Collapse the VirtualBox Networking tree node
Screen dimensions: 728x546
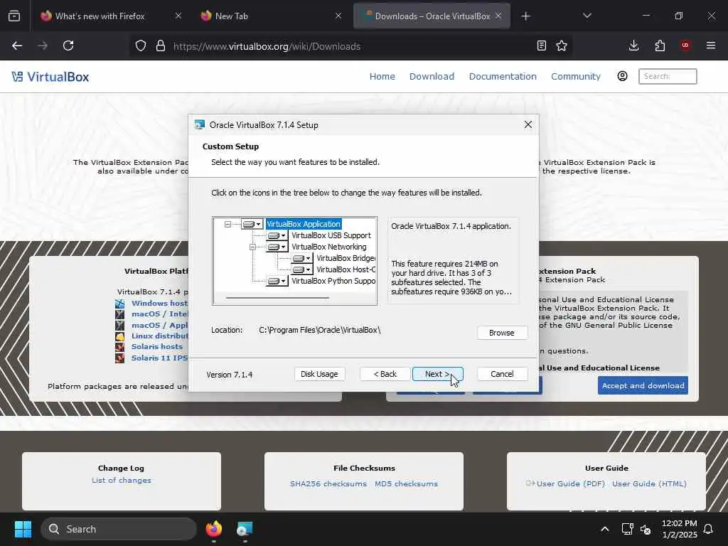252,247
